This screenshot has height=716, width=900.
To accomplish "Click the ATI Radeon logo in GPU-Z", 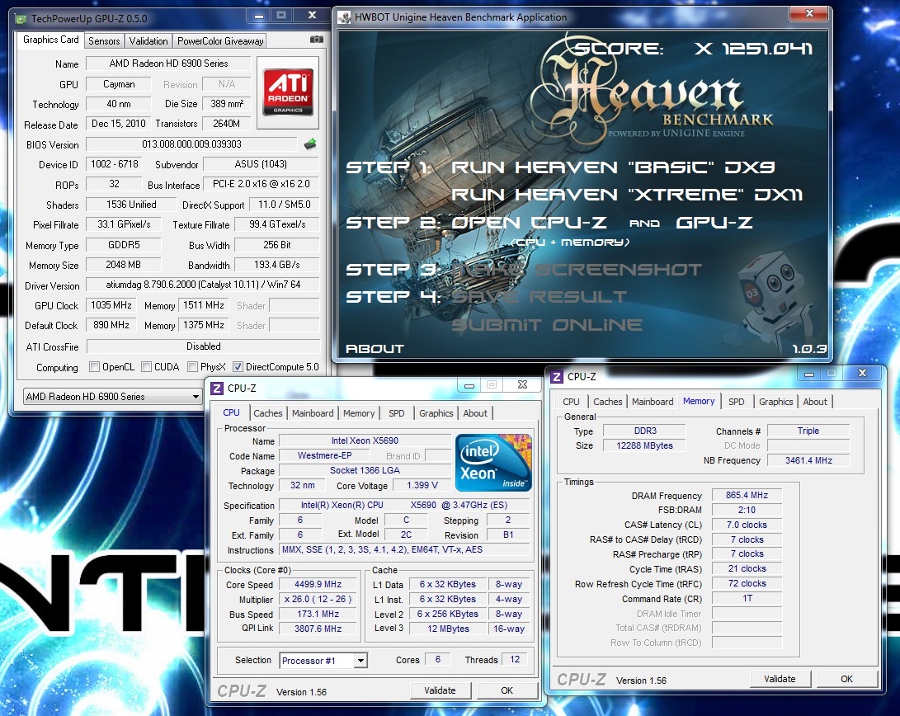I will tap(288, 92).
